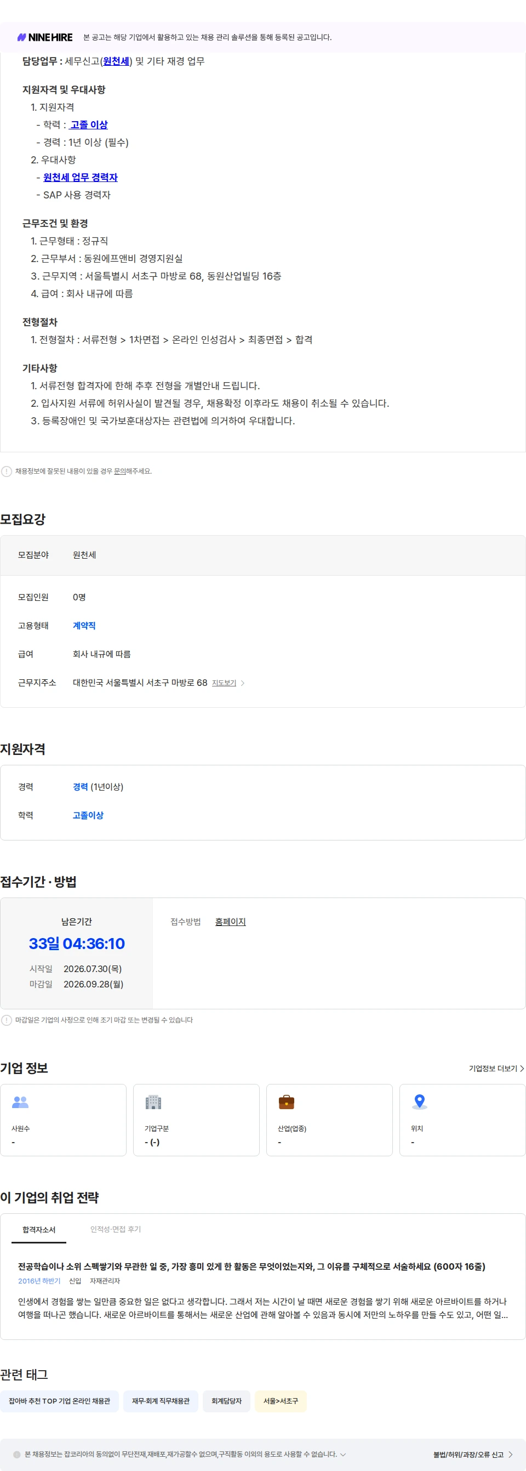Click the 재무·회계 직무채용관 tag
Screen dimensions: 526x1471
[x=161, y=1401]
